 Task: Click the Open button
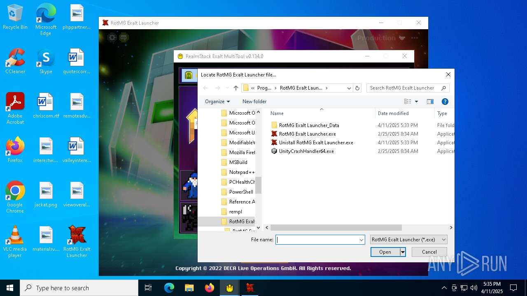point(385,252)
